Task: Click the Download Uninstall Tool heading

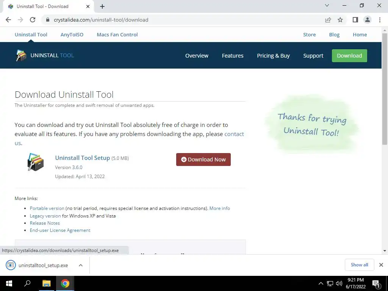Action: [x=64, y=94]
